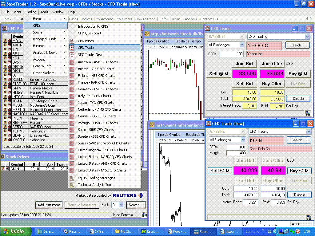Open the Window menu

tap(58, 12)
